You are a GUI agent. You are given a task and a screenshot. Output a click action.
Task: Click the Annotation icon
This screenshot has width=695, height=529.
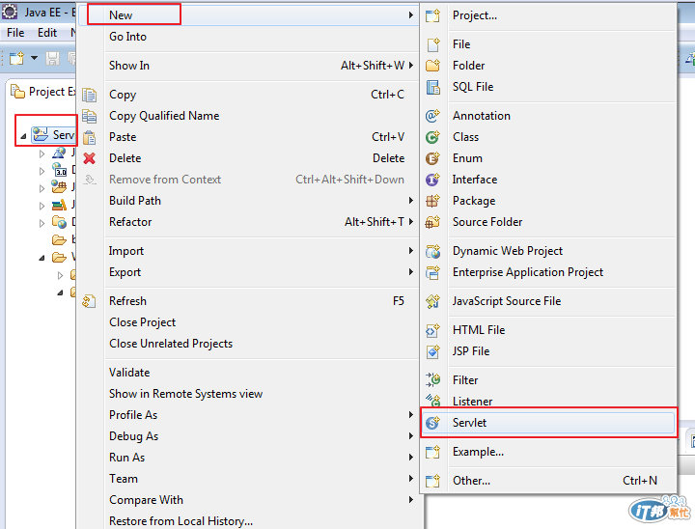point(432,116)
